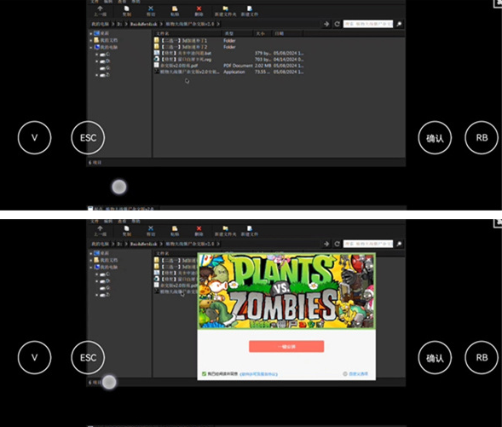Open 查看 menu in frame showing installer

click(122, 222)
